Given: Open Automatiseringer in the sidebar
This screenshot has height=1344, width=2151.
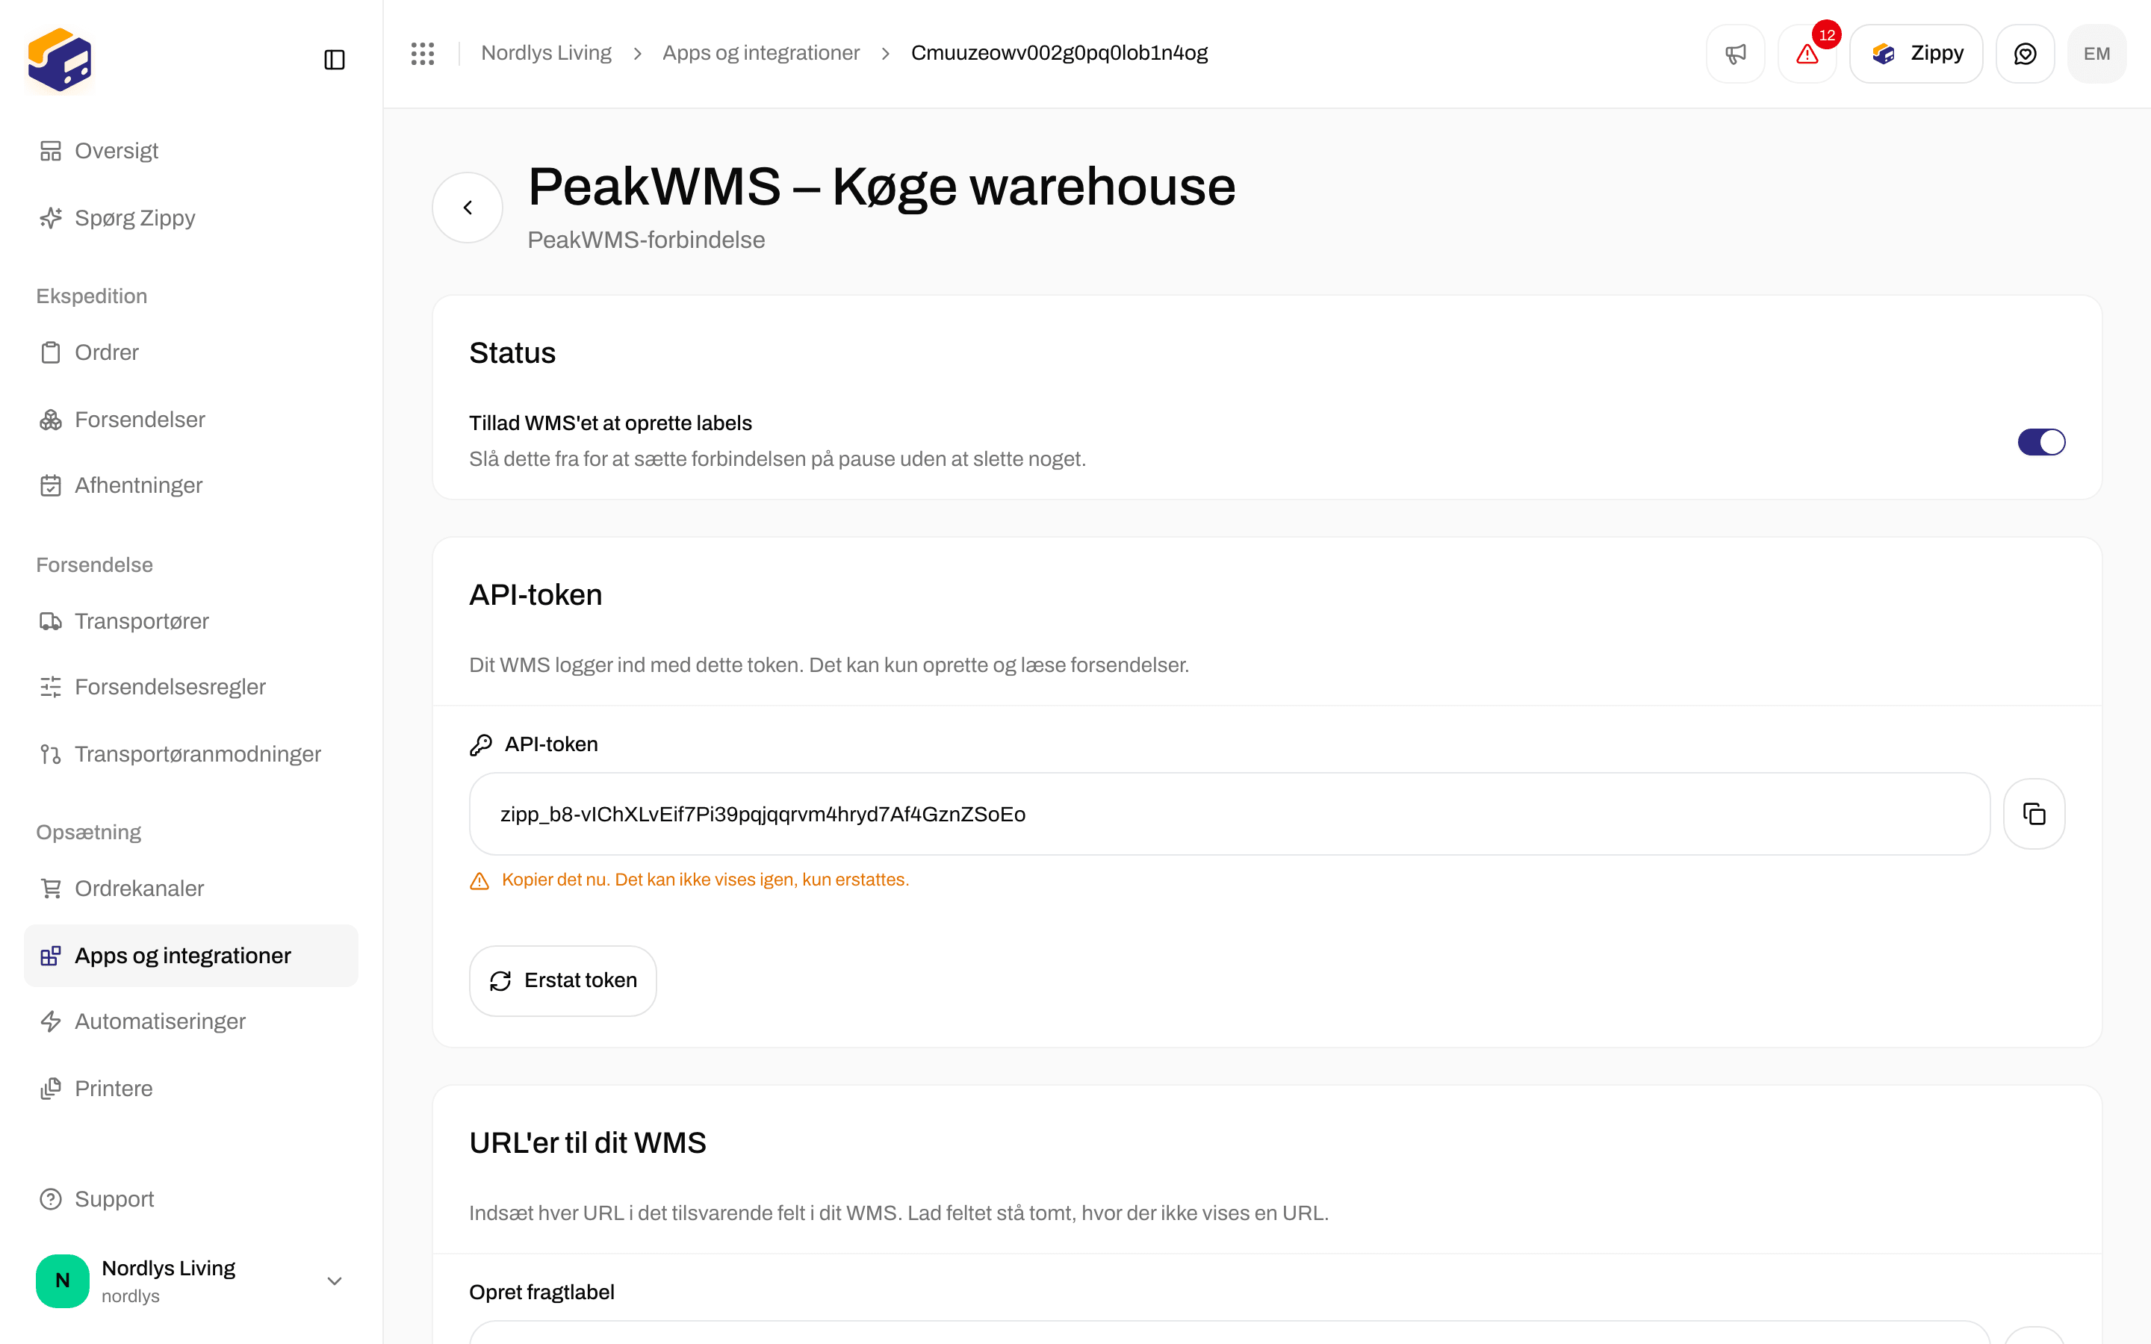Looking at the screenshot, I should pos(191,1021).
